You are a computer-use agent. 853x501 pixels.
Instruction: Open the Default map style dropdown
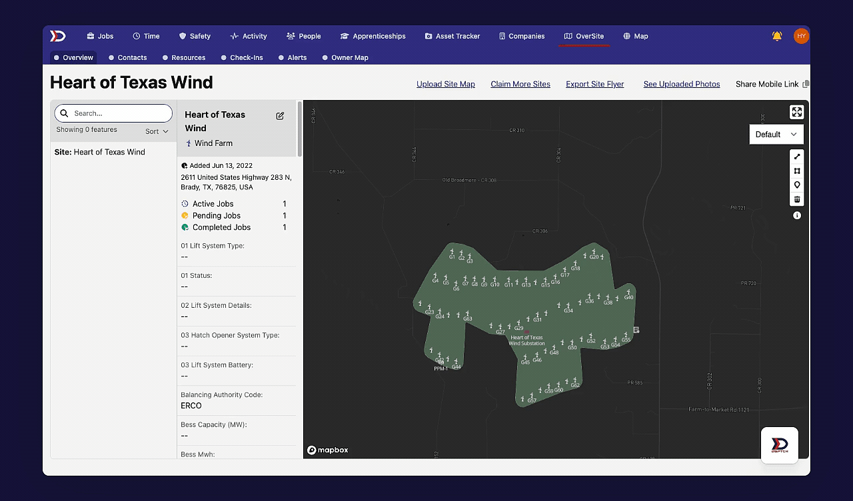[x=776, y=134]
